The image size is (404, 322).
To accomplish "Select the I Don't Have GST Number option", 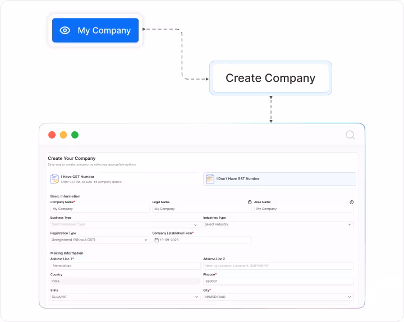I will point(280,179).
